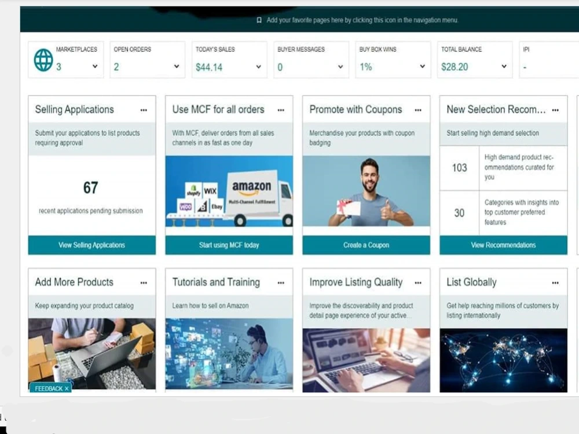Click the Open Orders value 2

[x=116, y=67]
